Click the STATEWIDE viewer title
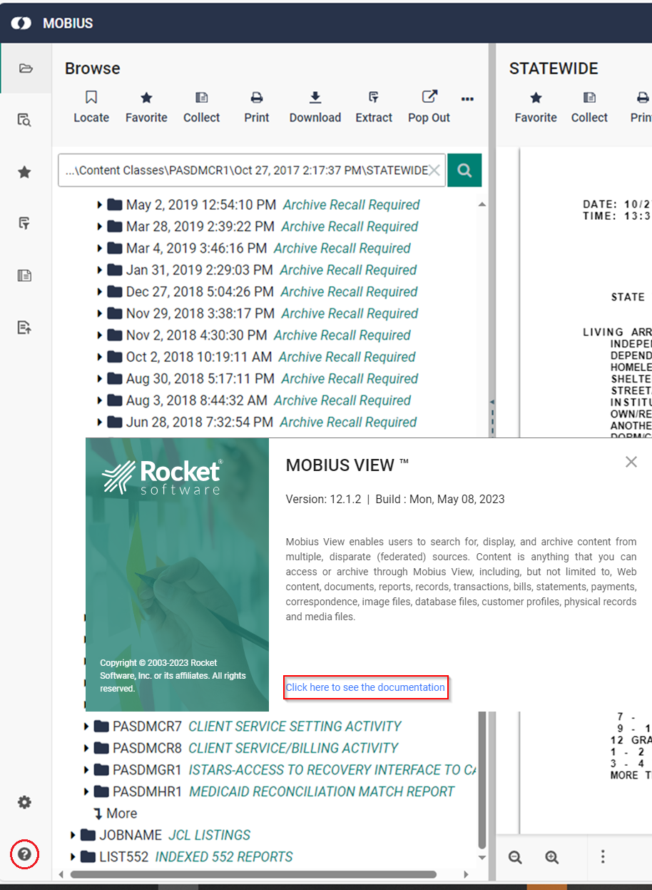This screenshot has height=890, width=652. [554, 69]
